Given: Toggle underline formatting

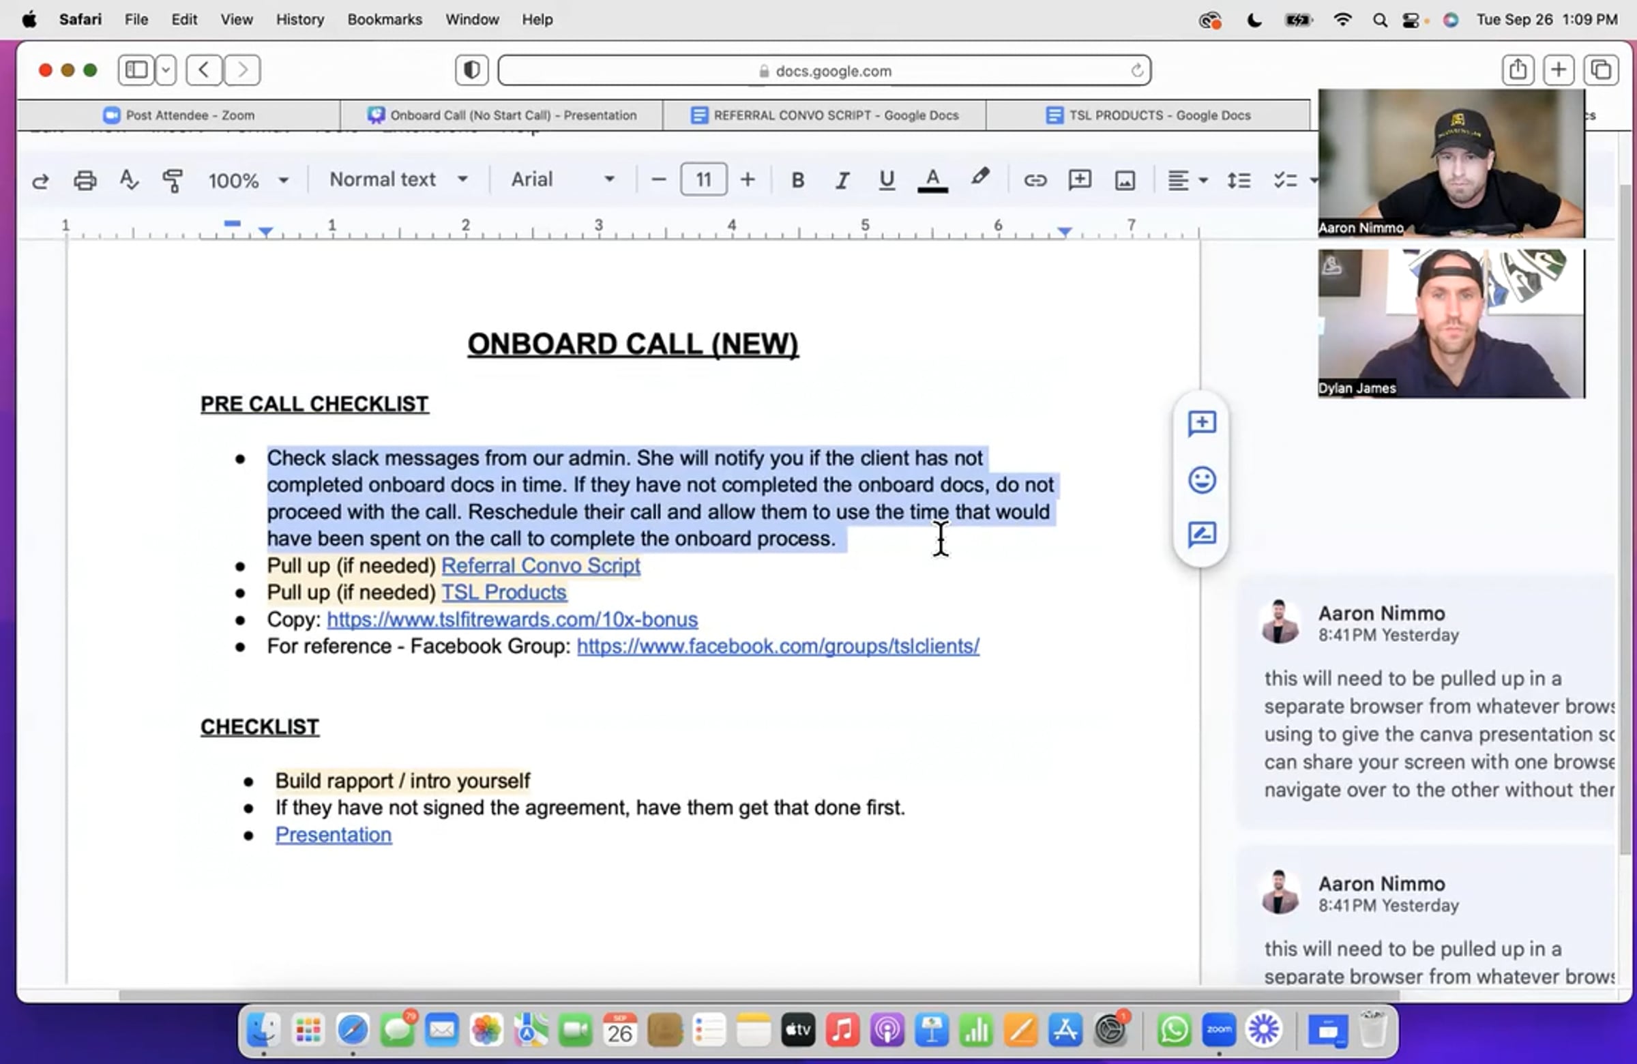Looking at the screenshot, I should pyautogui.click(x=887, y=180).
